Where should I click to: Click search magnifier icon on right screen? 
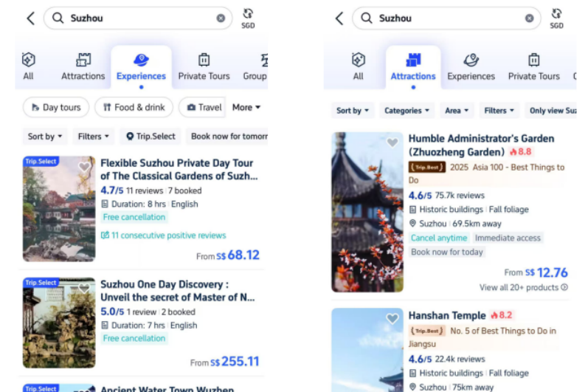pos(367,18)
